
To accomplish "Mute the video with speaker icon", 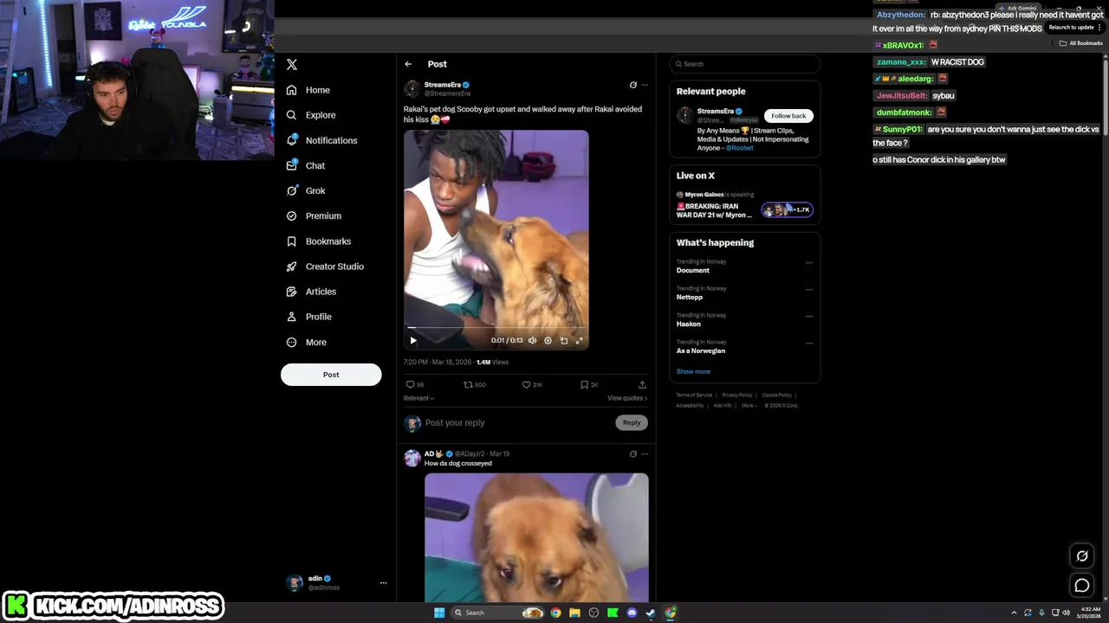I will (x=532, y=340).
